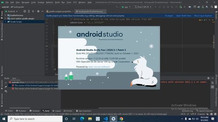
Task: Click the Run app play icon
Action: [x=156, y=7]
